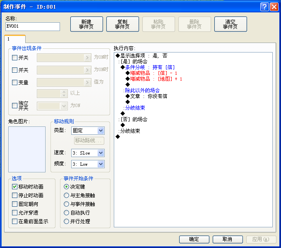This screenshot has height=248, width=281.
Task: Enable the 变量 condition checkbox
Action: (14, 82)
